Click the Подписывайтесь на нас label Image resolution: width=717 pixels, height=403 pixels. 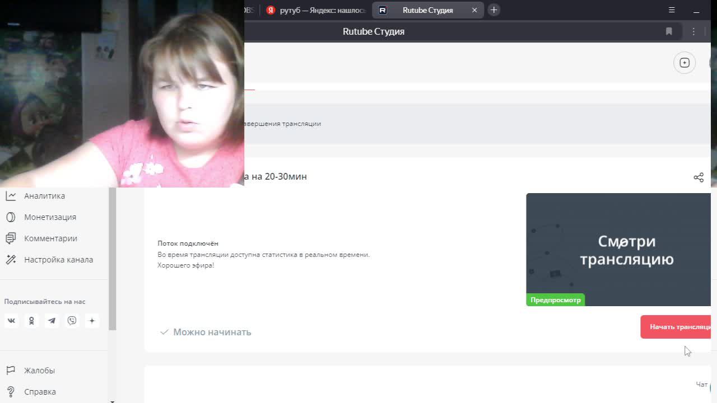[45, 302]
